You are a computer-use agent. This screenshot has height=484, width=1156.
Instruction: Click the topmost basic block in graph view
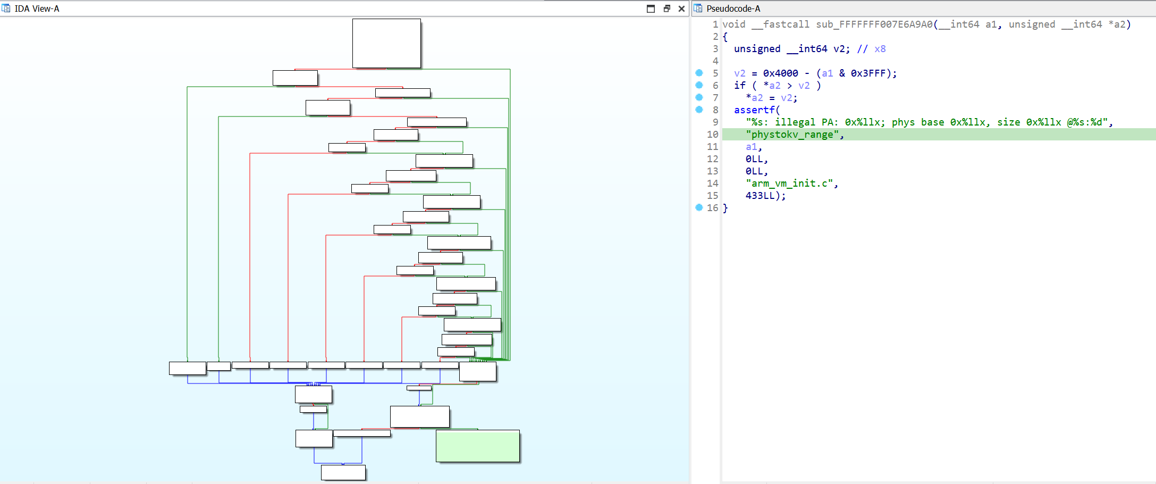(386, 43)
